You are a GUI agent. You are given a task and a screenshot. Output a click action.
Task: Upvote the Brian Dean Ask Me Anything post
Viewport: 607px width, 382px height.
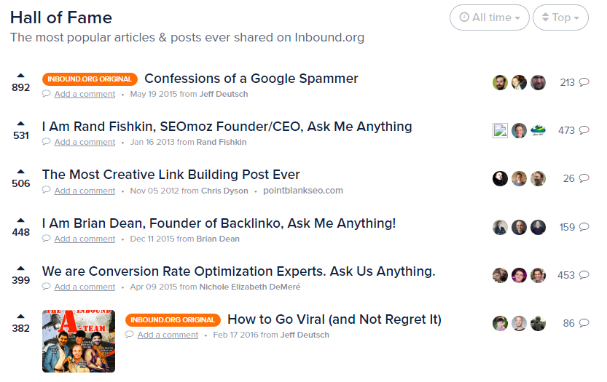tap(20, 220)
